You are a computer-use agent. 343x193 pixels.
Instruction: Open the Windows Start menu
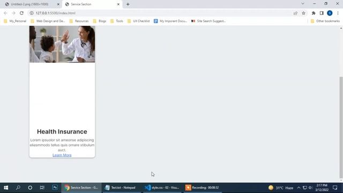(x=6, y=188)
